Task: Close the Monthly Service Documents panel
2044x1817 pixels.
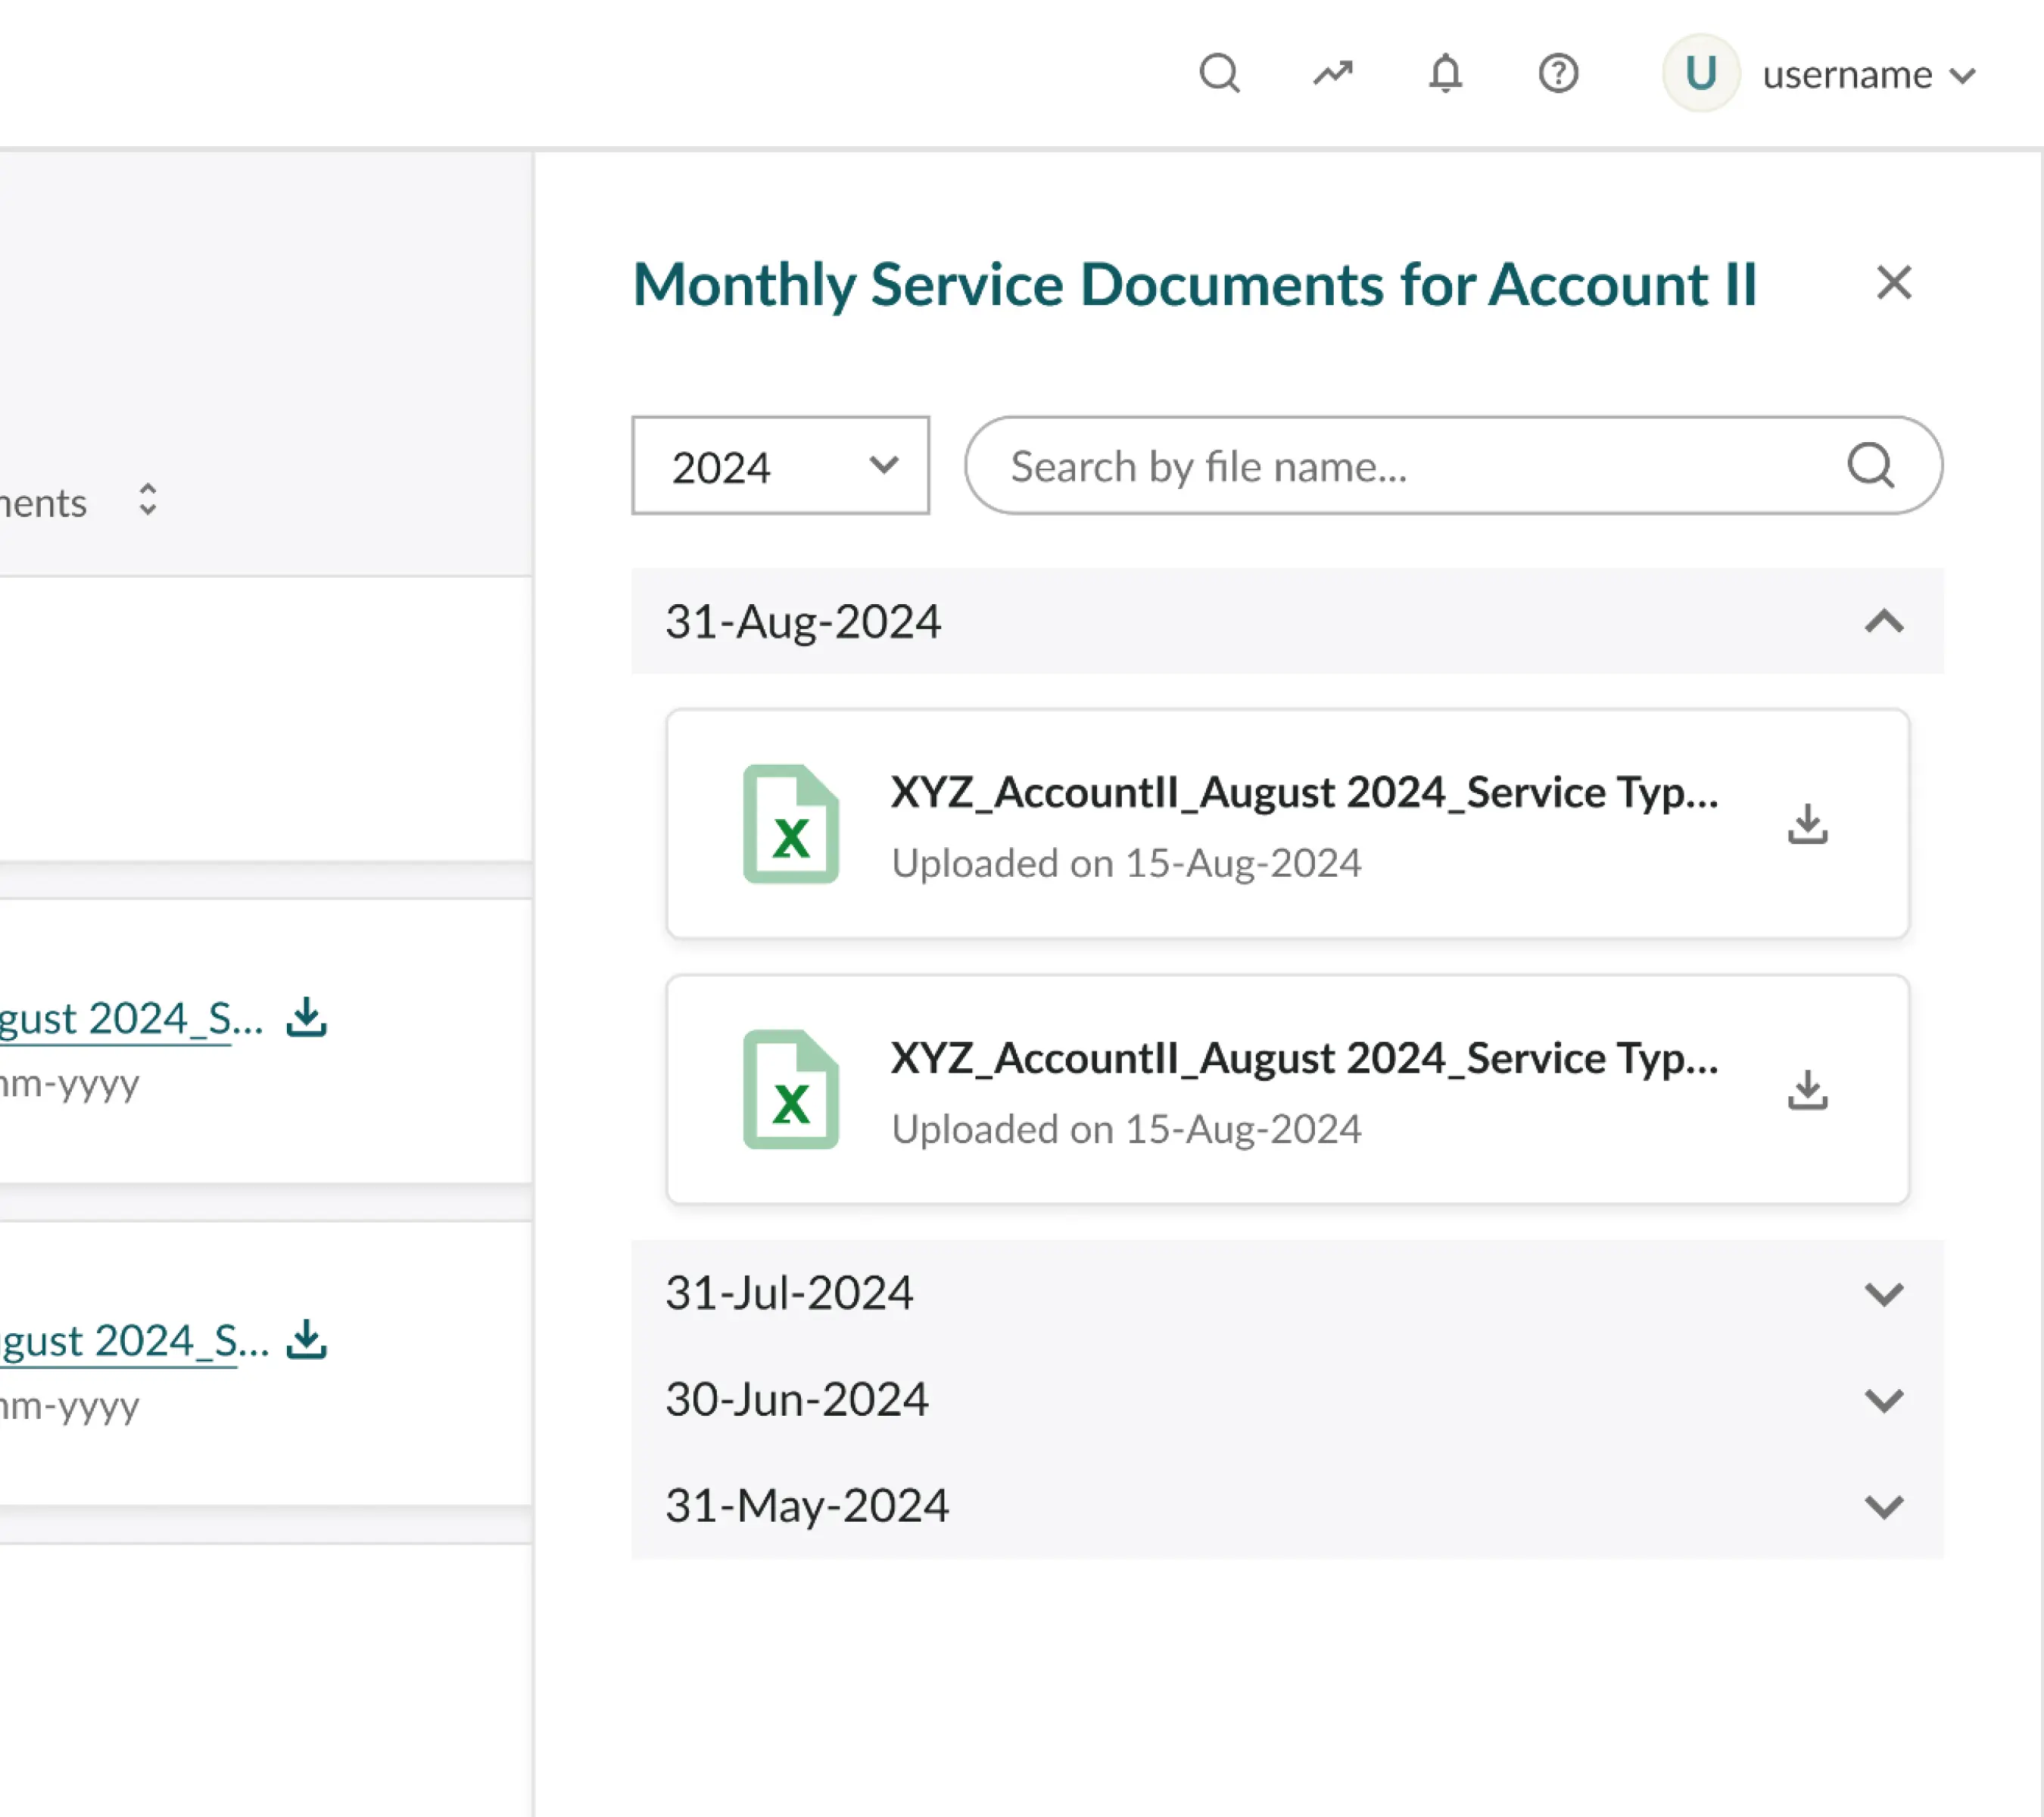Action: point(1893,284)
